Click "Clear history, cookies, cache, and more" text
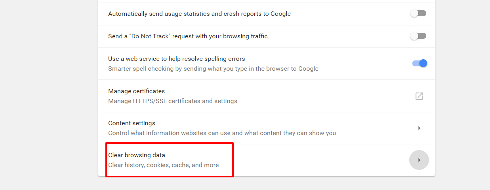 [x=164, y=165]
